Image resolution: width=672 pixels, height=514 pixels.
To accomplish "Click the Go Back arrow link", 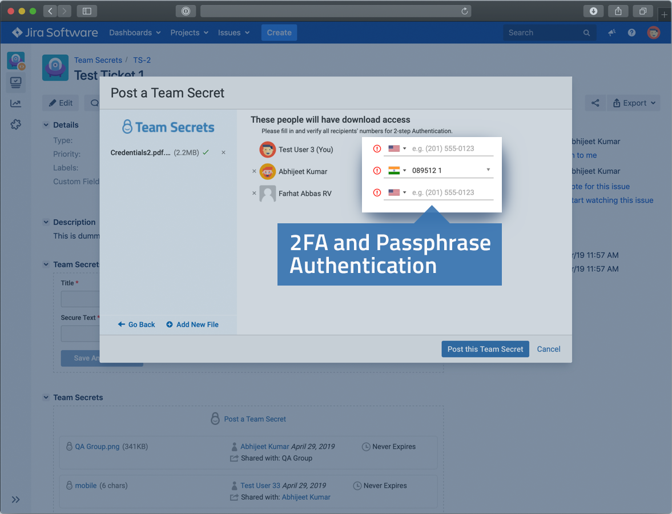I will pyautogui.click(x=136, y=324).
